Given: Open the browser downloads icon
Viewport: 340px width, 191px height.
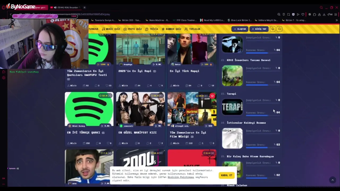Looking at the screenshot, I should tap(324, 14).
